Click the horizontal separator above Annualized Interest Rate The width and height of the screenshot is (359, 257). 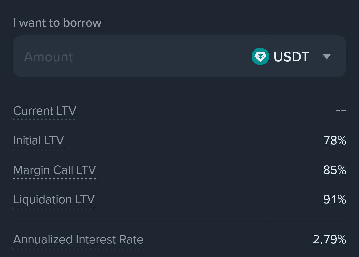[180, 219]
